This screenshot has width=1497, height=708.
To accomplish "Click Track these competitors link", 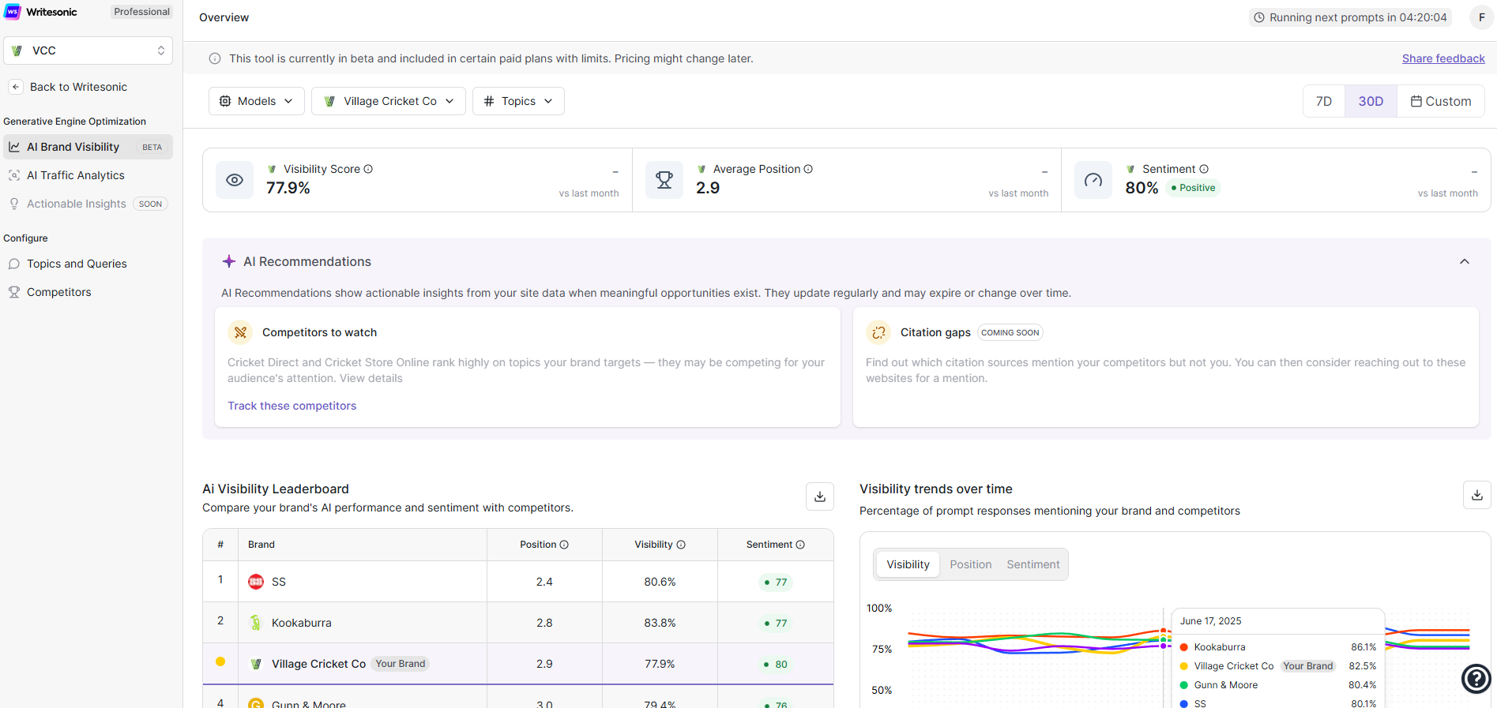I will [x=292, y=406].
